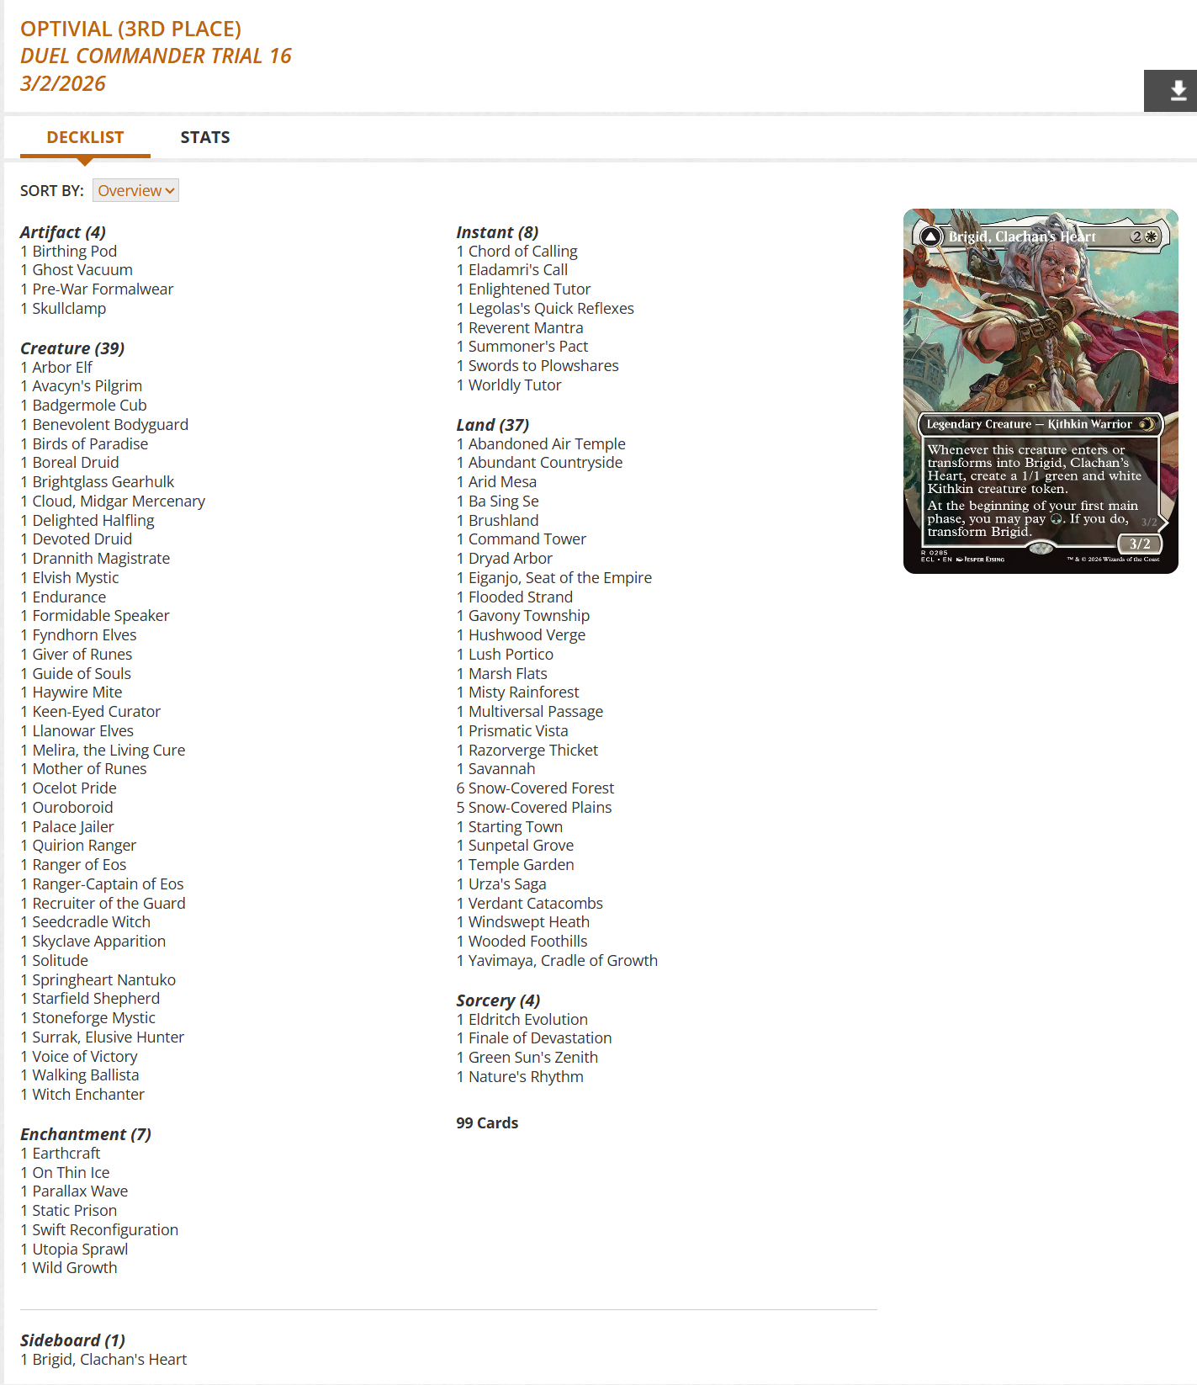This screenshot has height=1385, width=1197.
Task: Click the Skullclamp card entry
Action: (69, 308)
